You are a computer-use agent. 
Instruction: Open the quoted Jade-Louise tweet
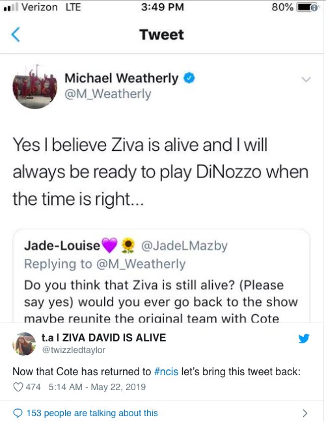(161, 276)
